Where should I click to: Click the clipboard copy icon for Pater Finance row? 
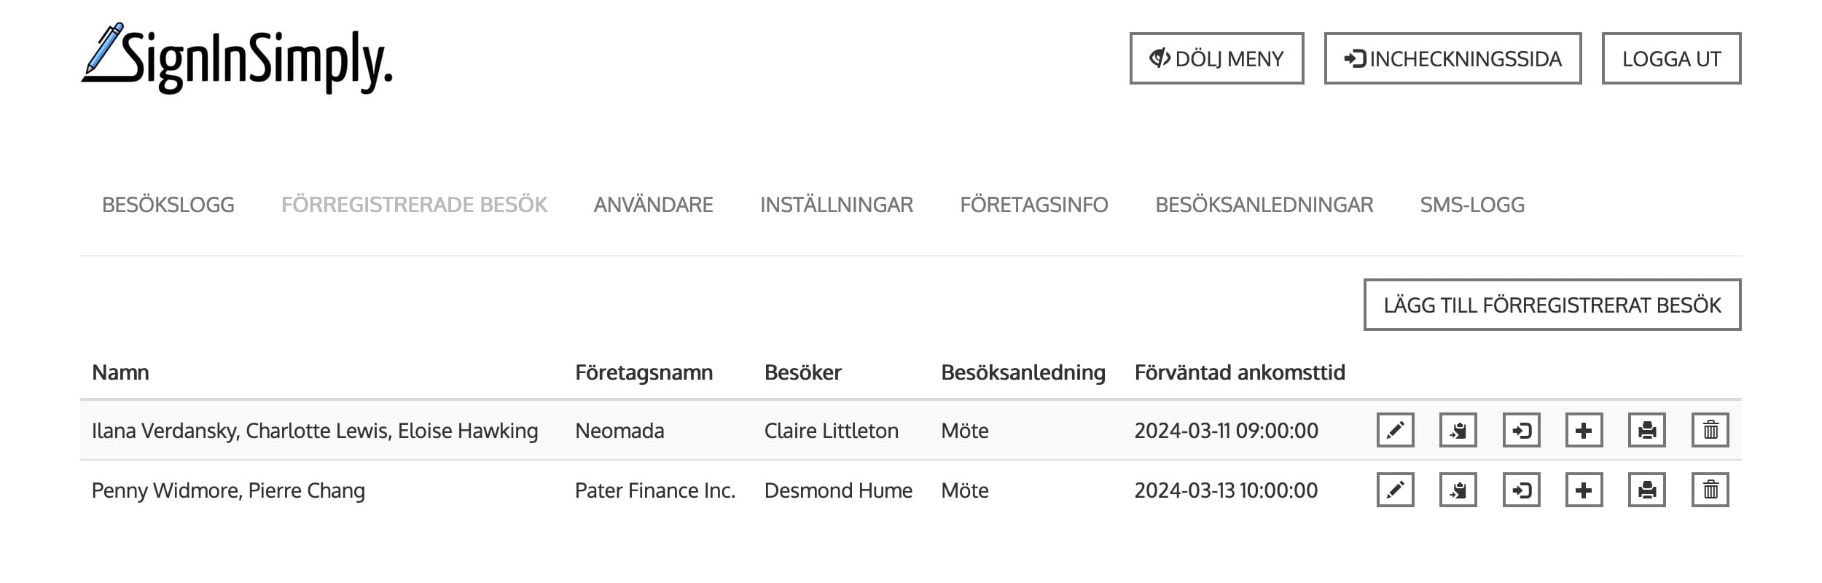tap(1458, 490)
